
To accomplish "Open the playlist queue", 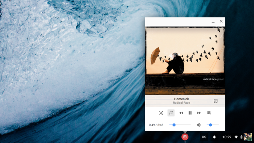I will (x=209, y=113).
